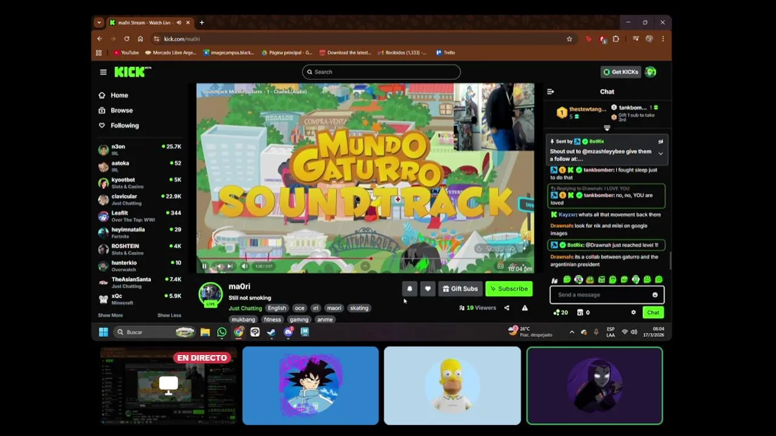This screenshot has height=436, width=776.
Task: Pick the first green emote in chat emote bar
Action: 567,280
